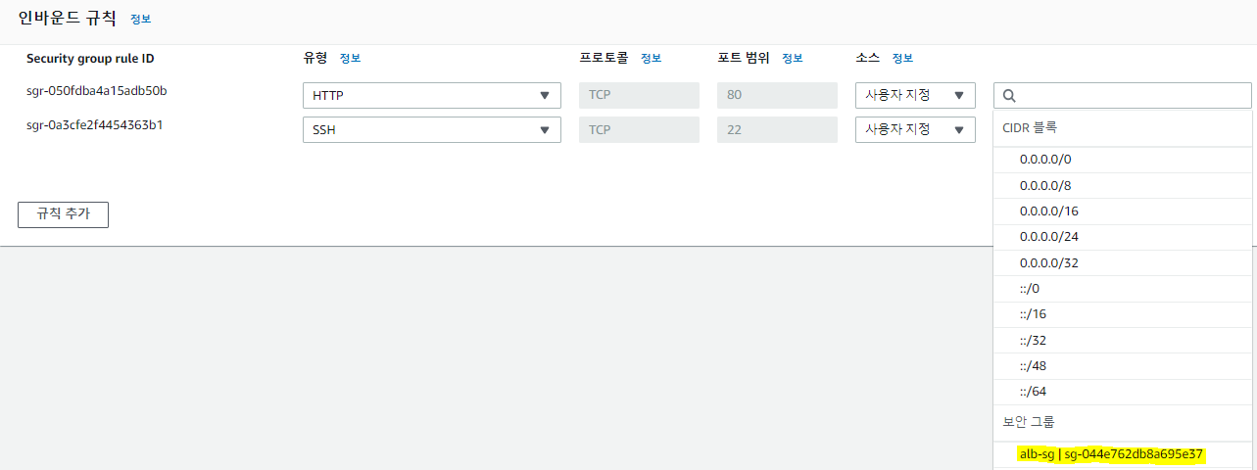The height and width of the screenshot is (470, 1257).
Task: Open the HTTP type dropdown
Action: [x=431, y=96]
